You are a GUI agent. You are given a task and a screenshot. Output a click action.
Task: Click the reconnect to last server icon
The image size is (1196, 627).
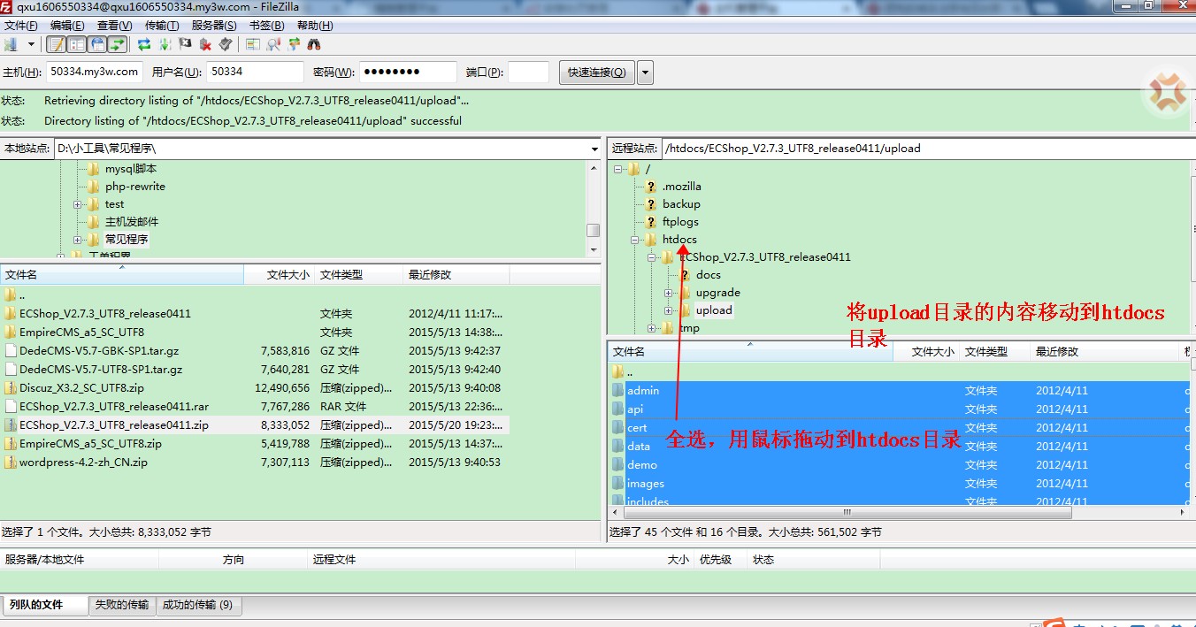pyautogui.click(x=226, y=44)
